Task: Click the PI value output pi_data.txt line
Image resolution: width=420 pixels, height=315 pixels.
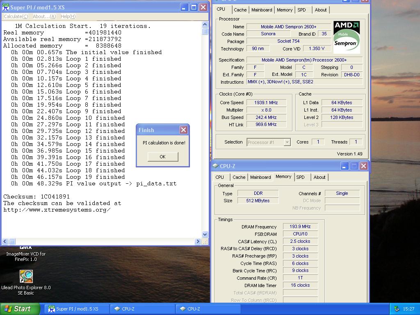Action: point(94,184)
